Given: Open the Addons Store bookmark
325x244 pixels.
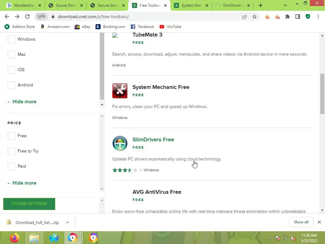Looking at the screenshot, I should click(19, 27).
